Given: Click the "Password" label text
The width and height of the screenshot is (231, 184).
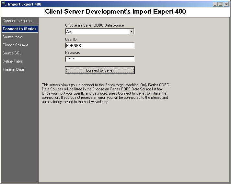Looking at the screenshot, I should point(73,52).
